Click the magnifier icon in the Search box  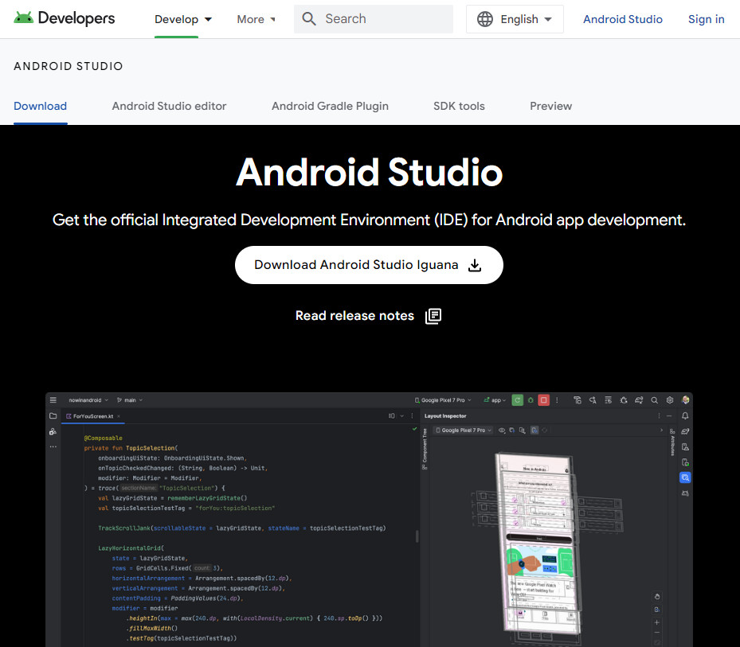coord(309,19)
